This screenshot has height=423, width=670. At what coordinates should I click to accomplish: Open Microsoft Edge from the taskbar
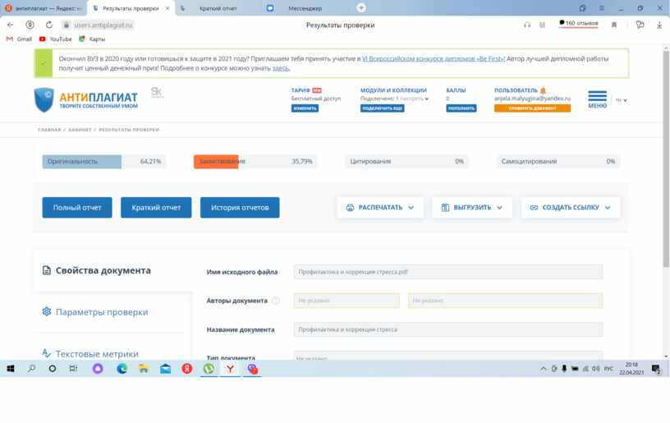pos(122,369)
